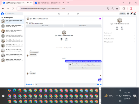
Task: Click Mark as sold button
Action: pos(45,26)
